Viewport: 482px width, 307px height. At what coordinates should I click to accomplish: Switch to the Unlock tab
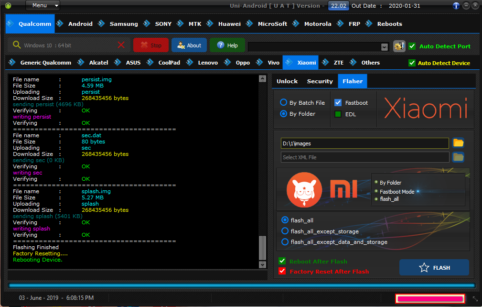tap(287, 81)
